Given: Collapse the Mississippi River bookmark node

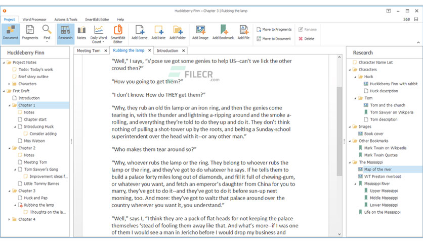Looking at the screenshot, I should pos(355,184).
